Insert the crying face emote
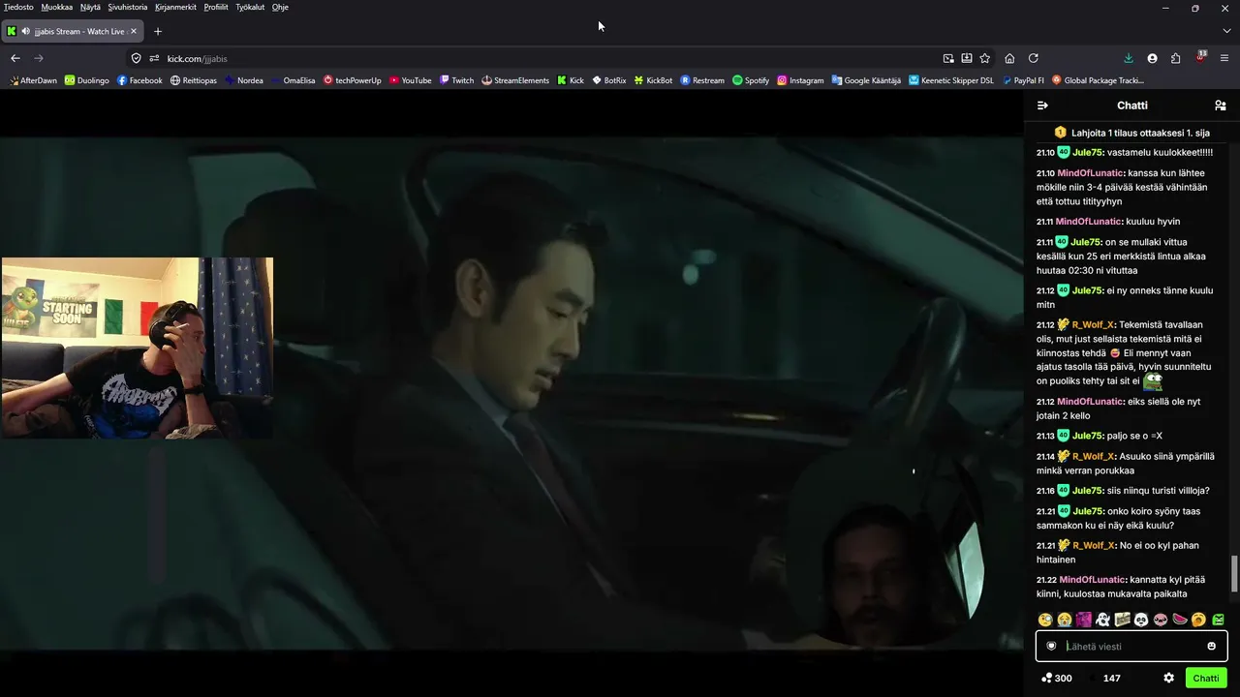1240x697 pixels. 1065,620
